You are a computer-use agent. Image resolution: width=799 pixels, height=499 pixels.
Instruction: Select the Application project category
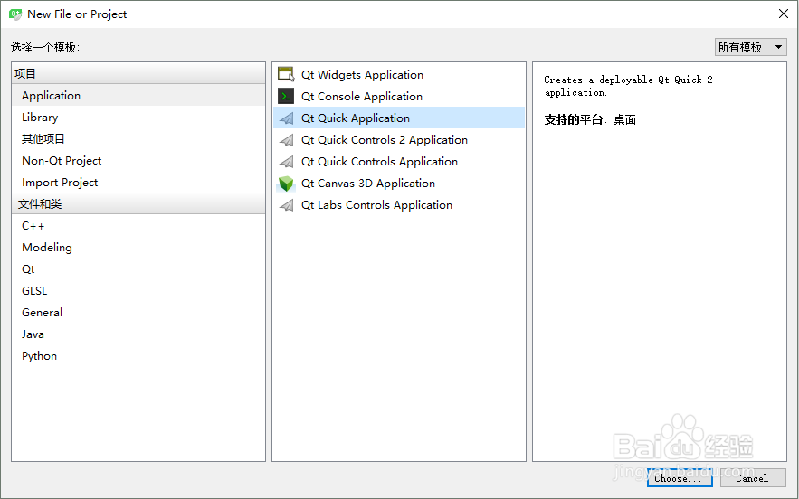tap(138, 96)
